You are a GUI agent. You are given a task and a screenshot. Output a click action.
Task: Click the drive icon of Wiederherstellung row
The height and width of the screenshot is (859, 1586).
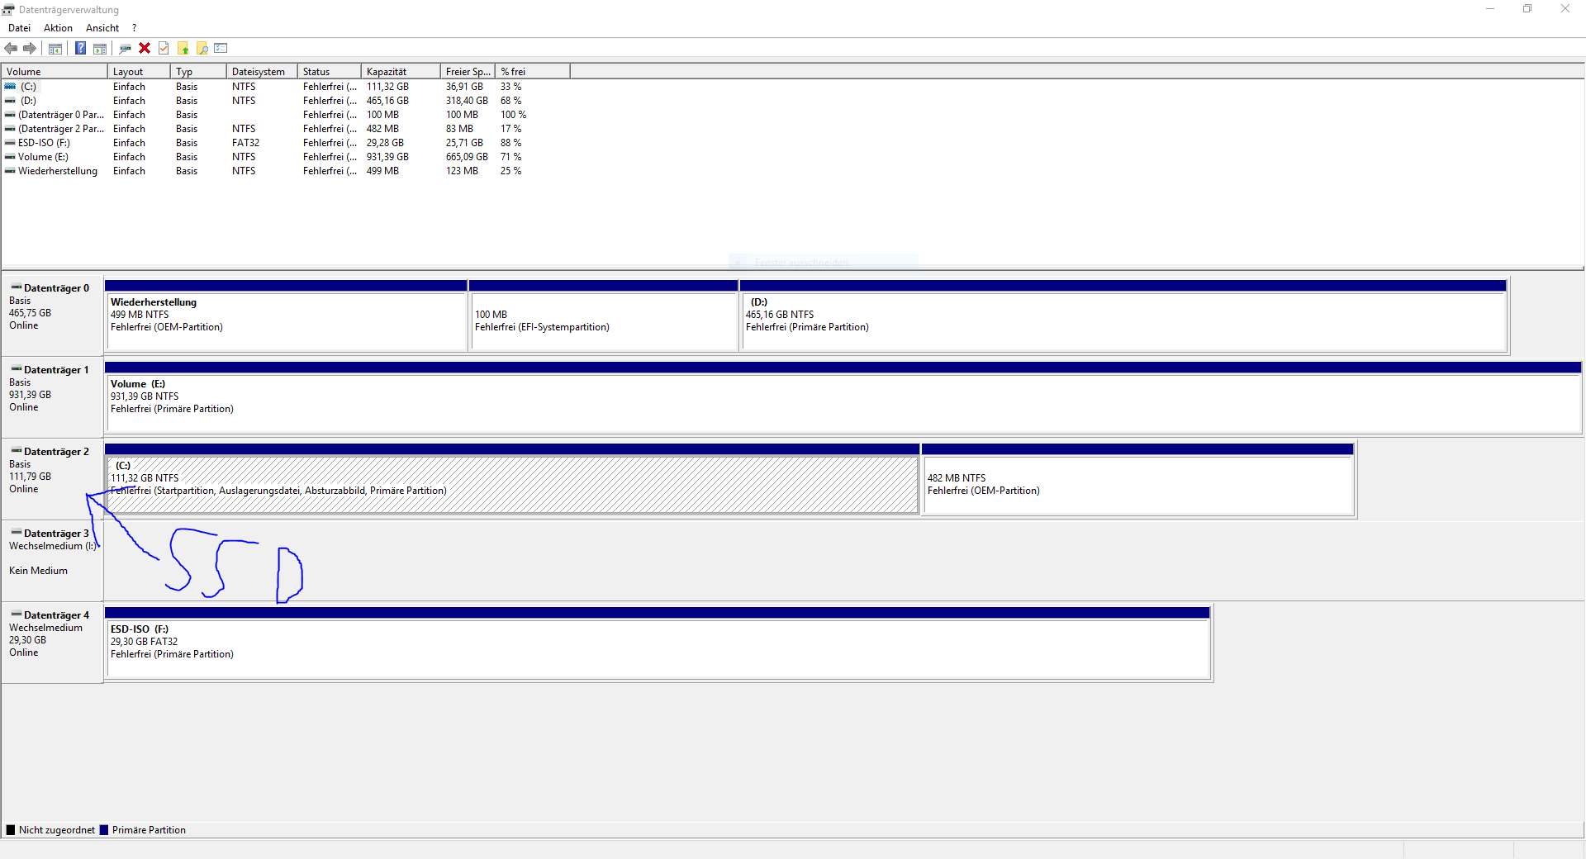coord(10,171)
